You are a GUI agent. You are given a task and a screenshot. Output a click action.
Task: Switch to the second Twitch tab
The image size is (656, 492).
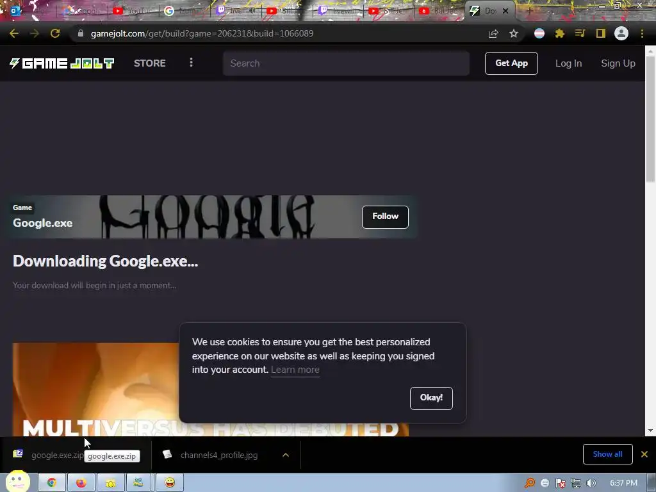tap(338, 11)
